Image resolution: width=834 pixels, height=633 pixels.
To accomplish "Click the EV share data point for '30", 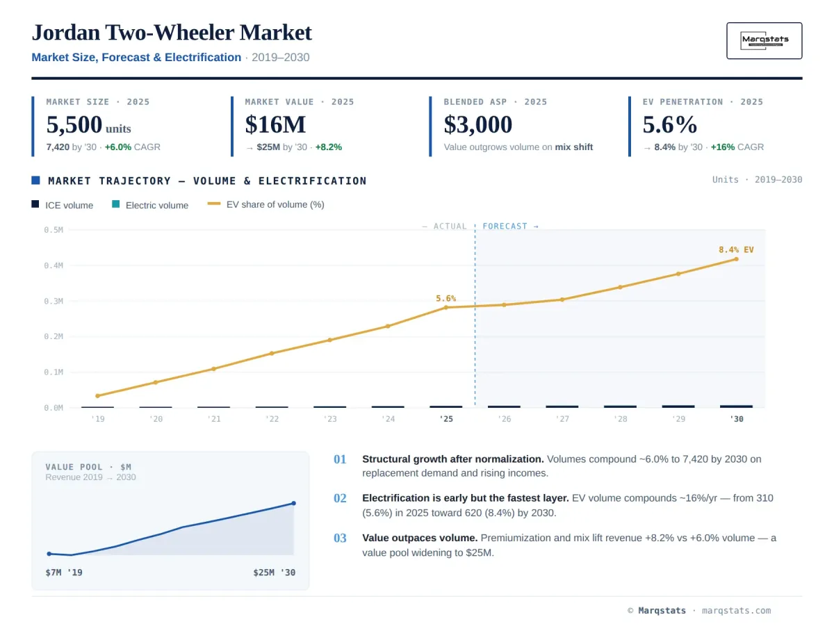I will click(736, 259).
